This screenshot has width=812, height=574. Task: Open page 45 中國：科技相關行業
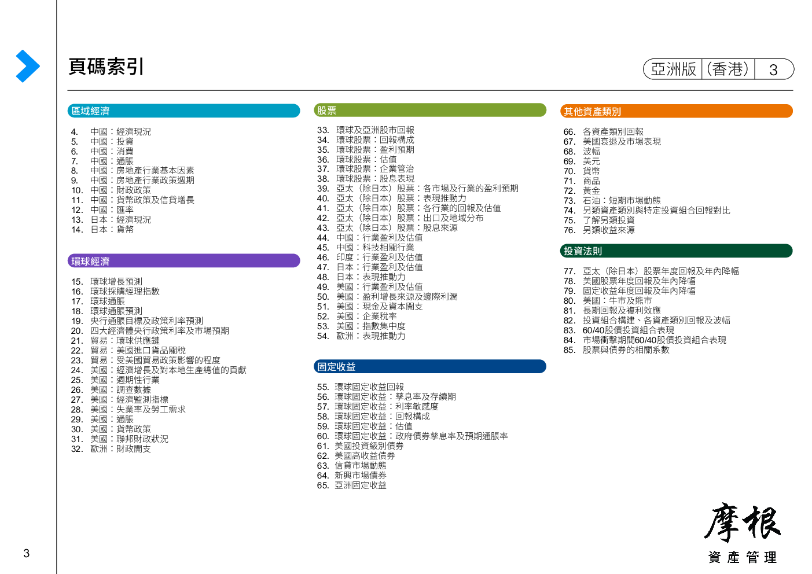[x=366, y=248]
